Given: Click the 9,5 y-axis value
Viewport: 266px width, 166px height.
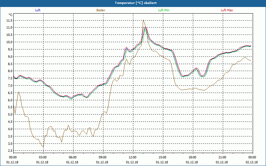Looking at the screenshot, I should coord(10,49).
